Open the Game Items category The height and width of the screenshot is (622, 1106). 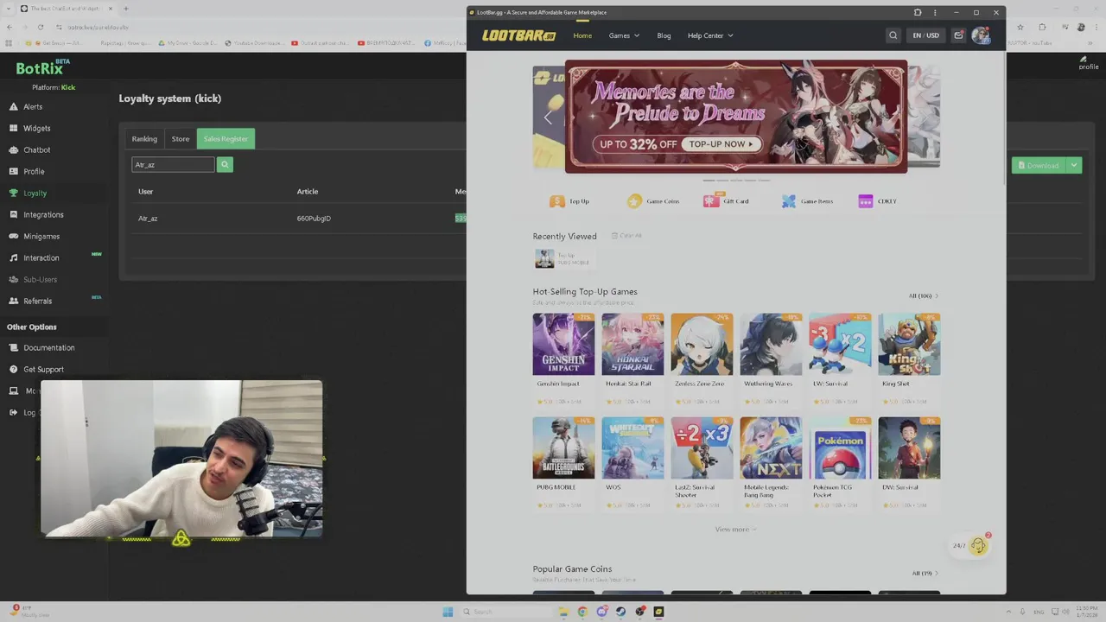(807, 201)
